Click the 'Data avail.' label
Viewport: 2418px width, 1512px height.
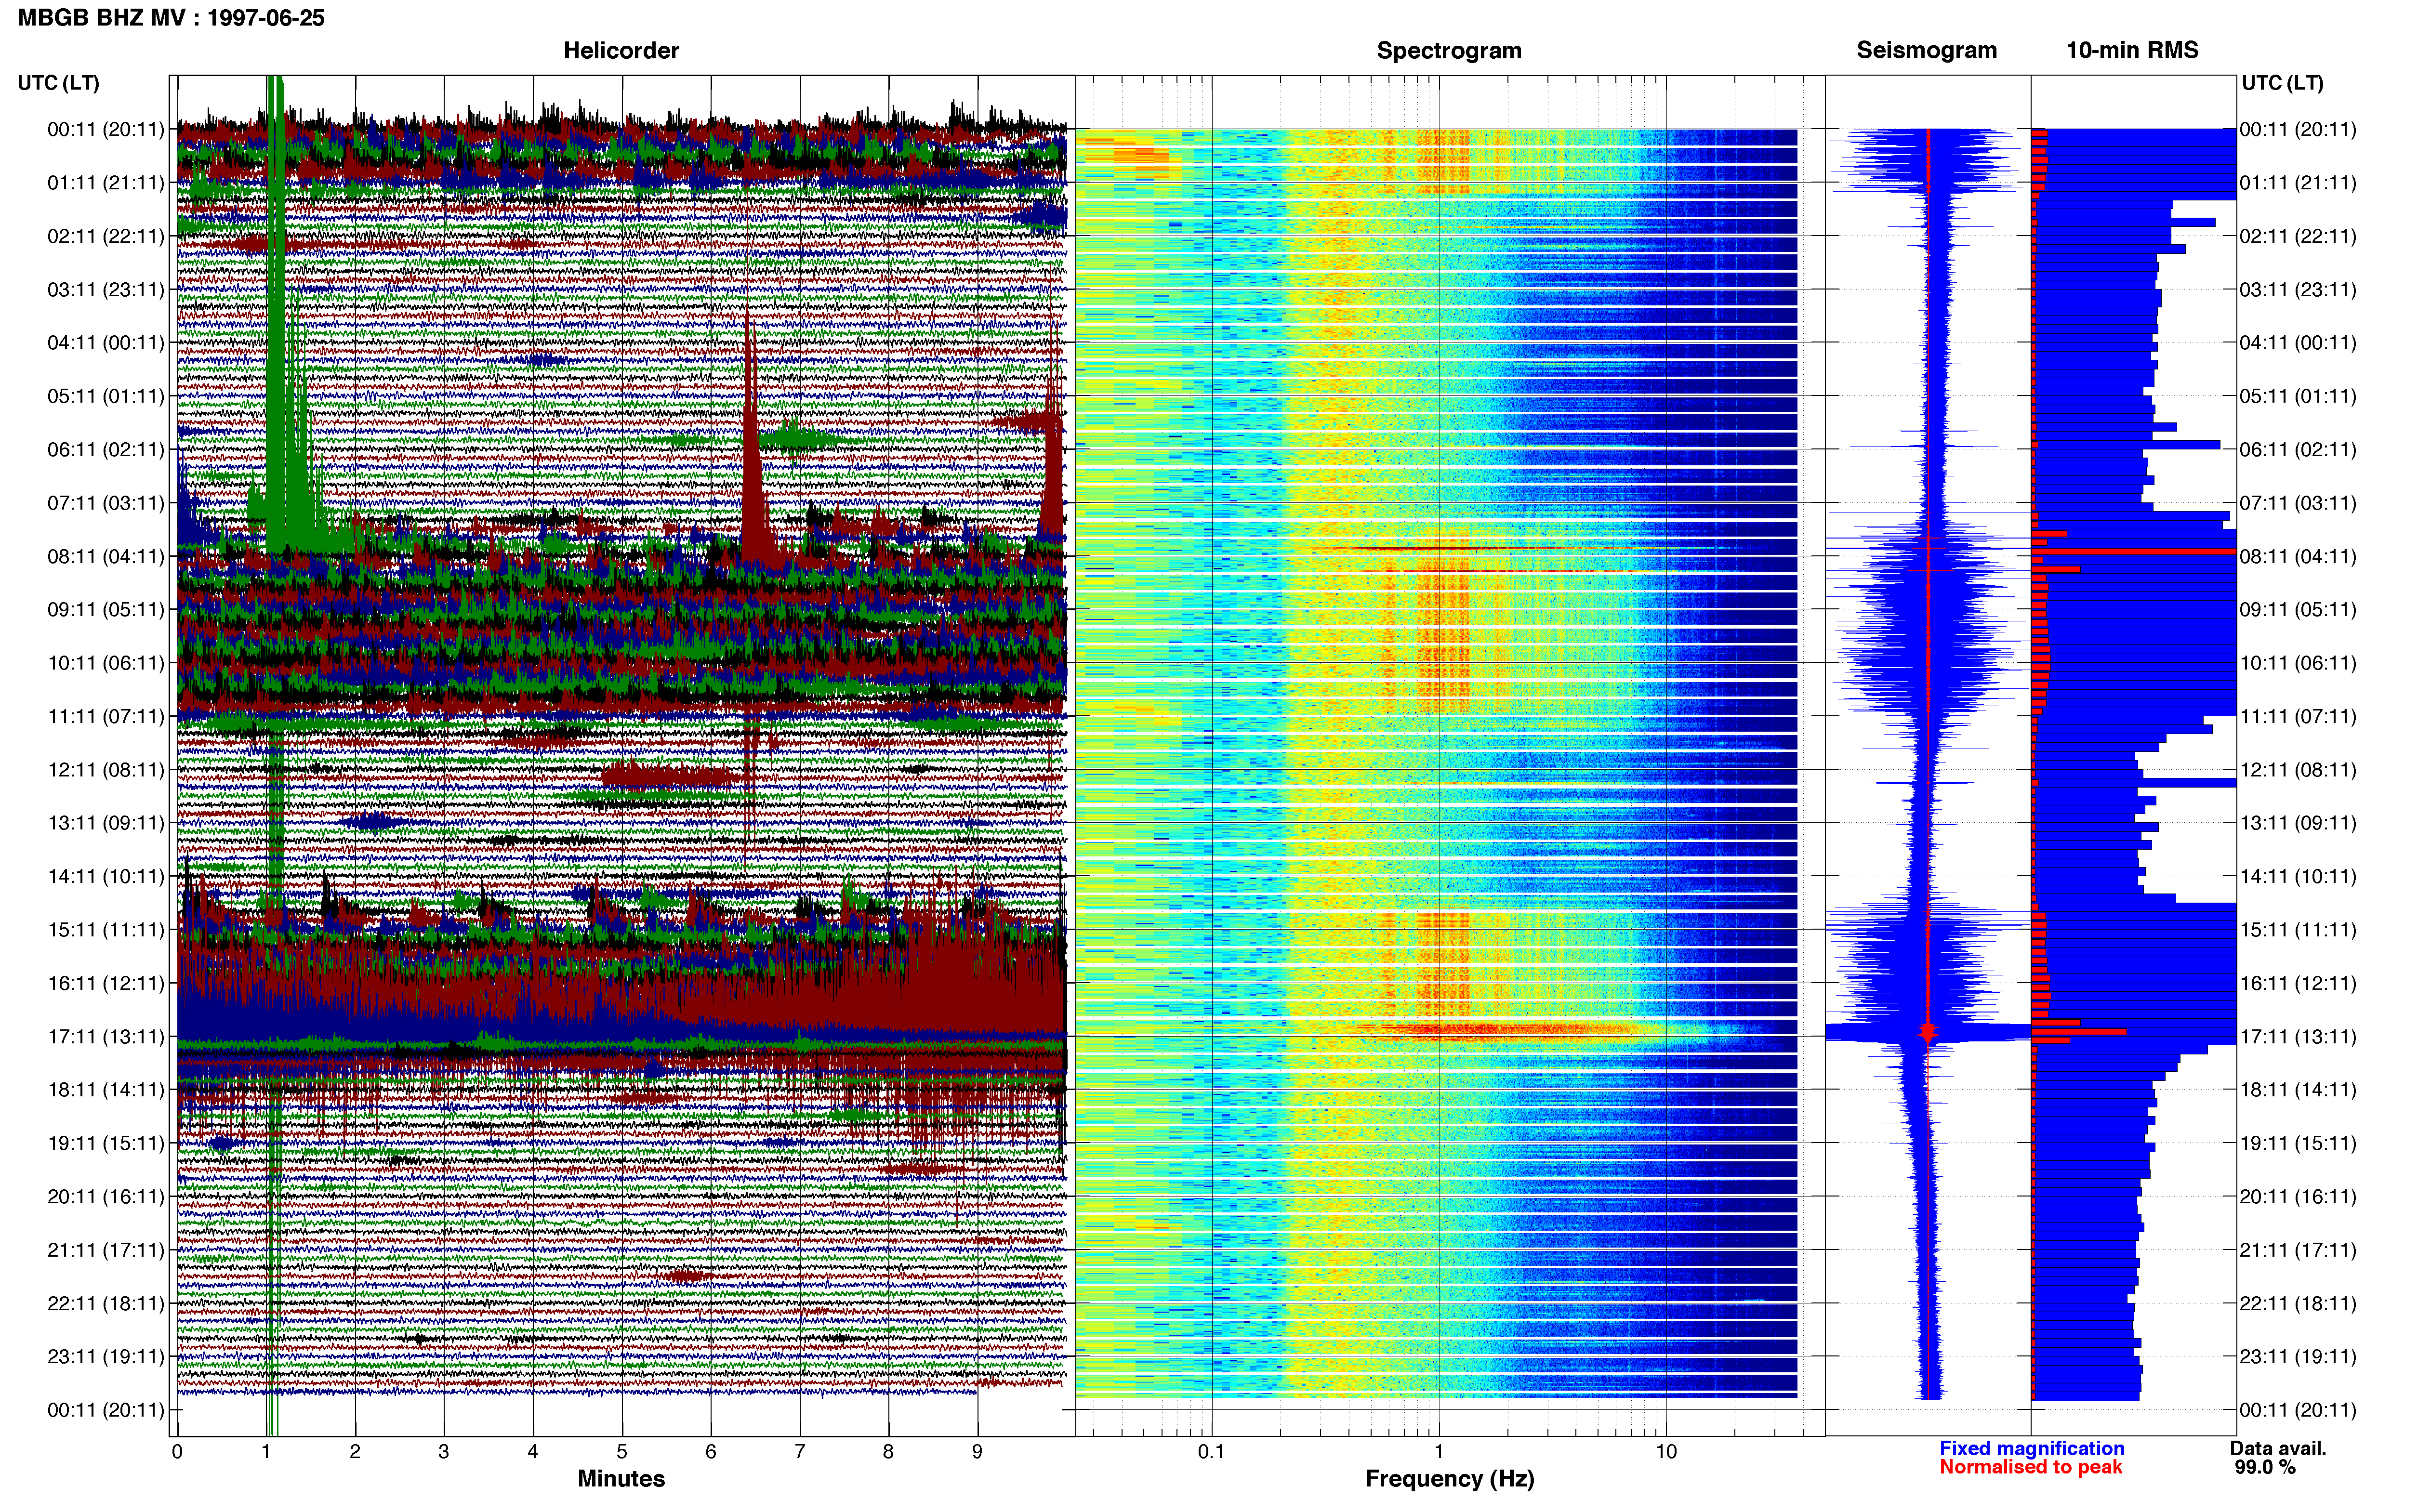coord(2278,1448)
